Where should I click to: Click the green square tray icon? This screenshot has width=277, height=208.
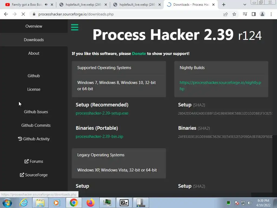click(x=228, y=203)
